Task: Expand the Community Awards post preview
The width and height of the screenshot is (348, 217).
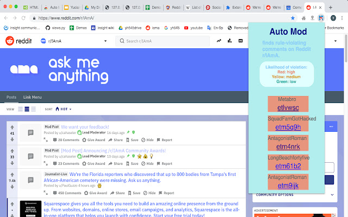Action: [x=46, y=163]
